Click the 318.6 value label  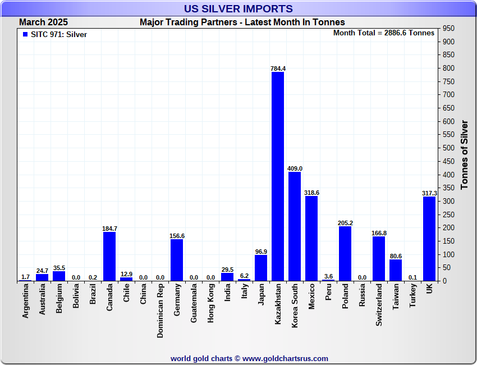[311, 193]
